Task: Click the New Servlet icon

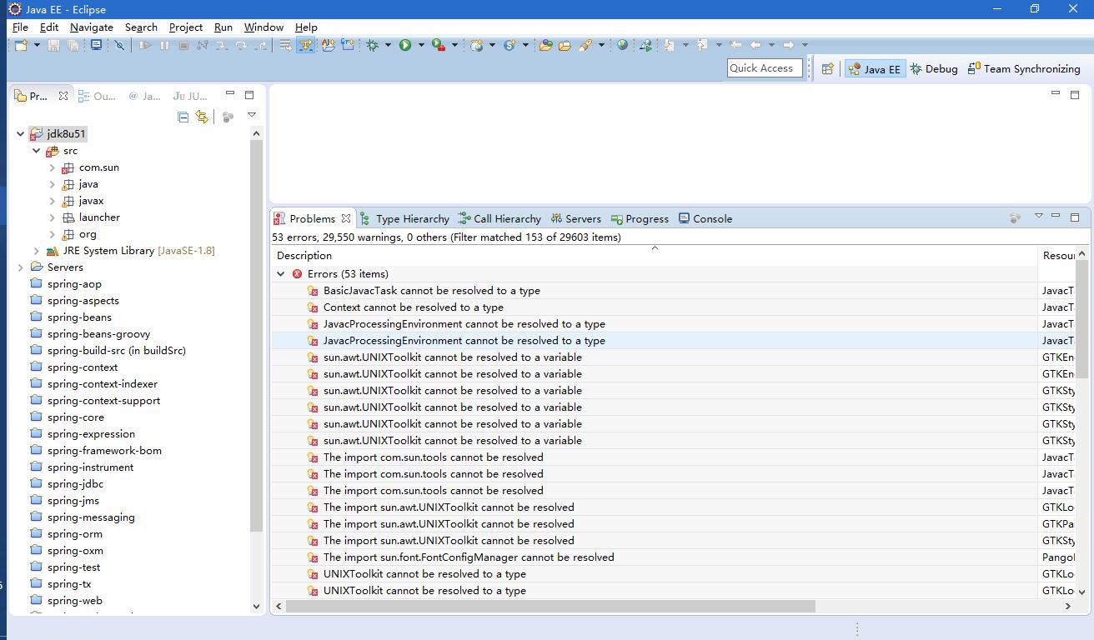Action: tap(509, 45)
